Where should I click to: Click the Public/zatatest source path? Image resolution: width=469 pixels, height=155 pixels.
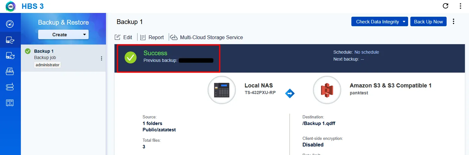pyautogui.click(x=159, y=130)
